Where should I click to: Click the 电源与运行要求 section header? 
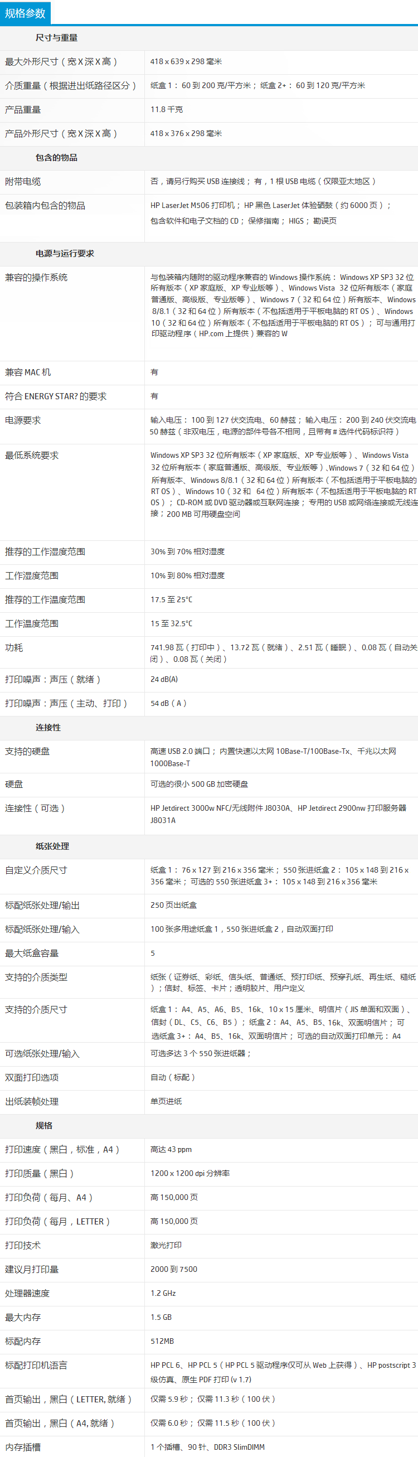tap(65, 254)
